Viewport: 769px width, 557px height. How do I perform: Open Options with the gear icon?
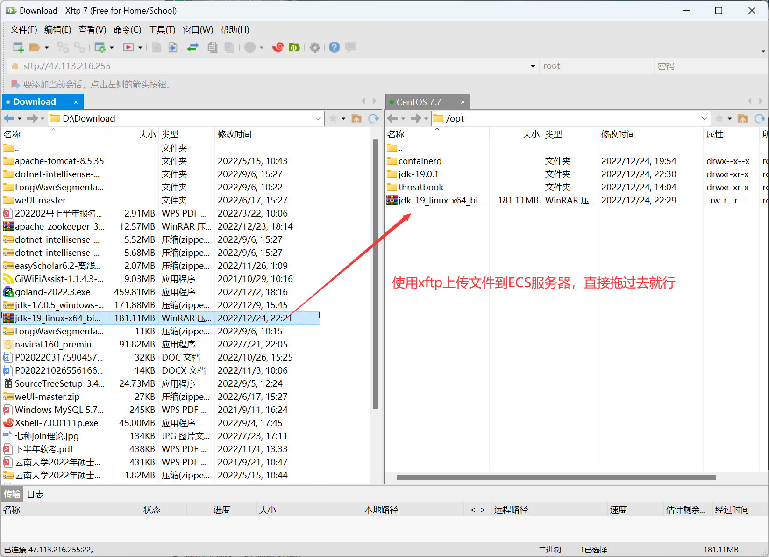(315, 47)
